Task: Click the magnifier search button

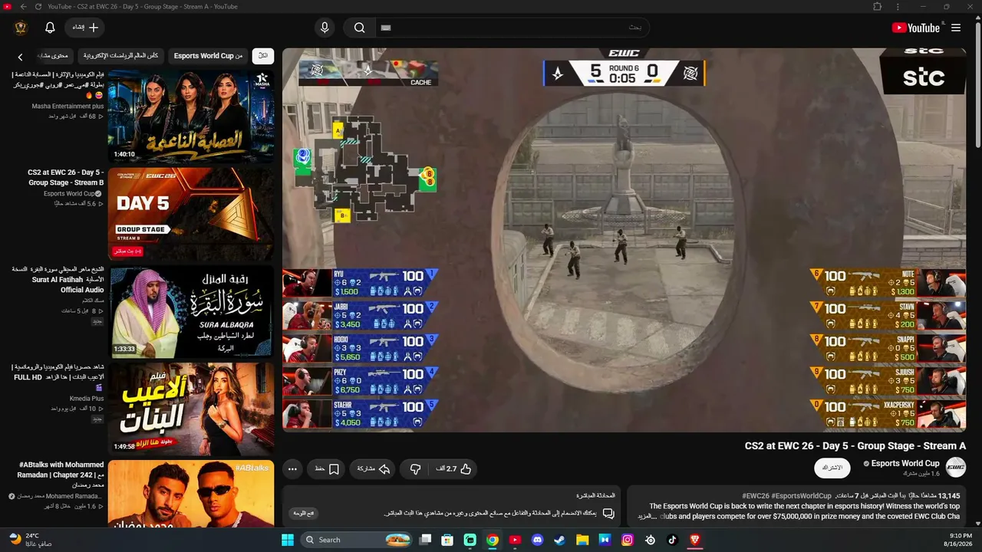Action: click(359, 28)
